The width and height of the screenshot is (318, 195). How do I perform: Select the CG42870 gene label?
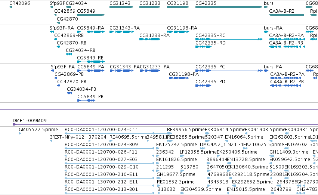(x=67, y=19)
